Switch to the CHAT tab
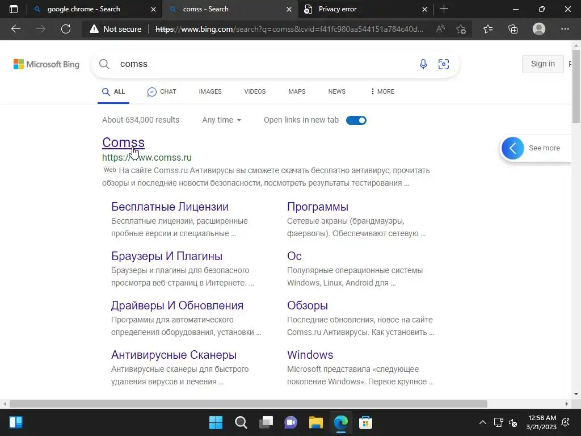 (x=162, y=91)
